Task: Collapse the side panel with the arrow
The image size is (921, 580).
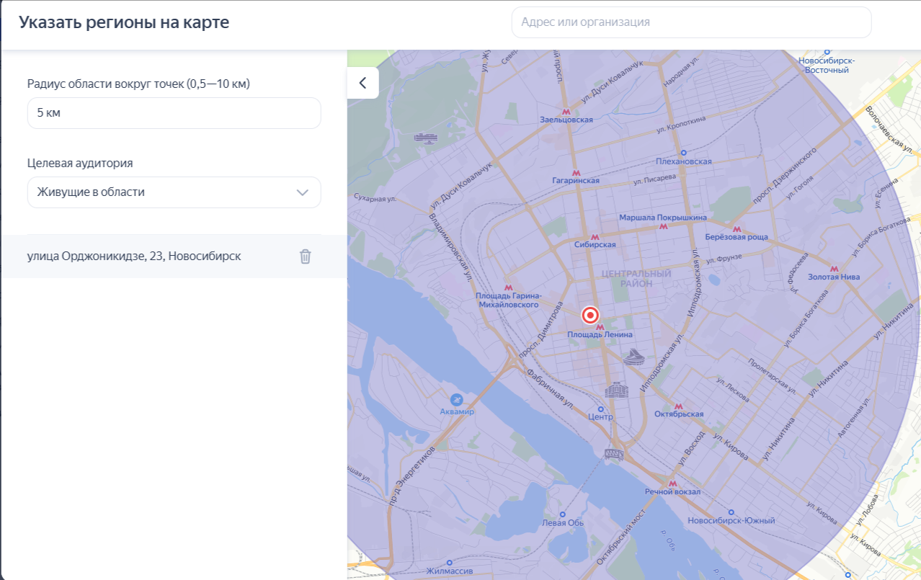Action: (363, 83)
